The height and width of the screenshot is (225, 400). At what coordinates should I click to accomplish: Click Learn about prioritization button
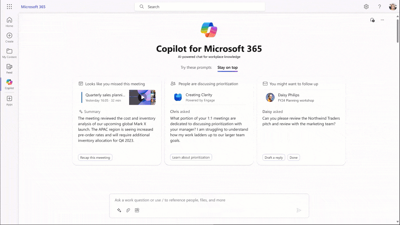click(x=191, y=157)
